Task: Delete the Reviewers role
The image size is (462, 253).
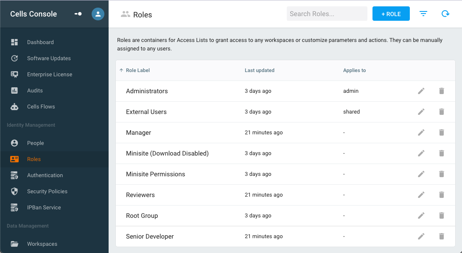Action: click(x=441, y=195)
